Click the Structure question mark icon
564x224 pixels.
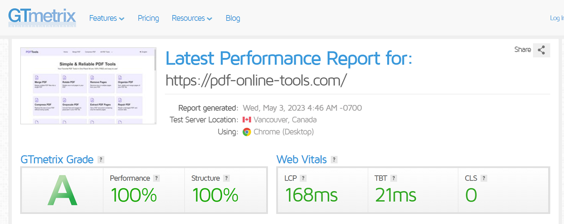click(226, 178)
